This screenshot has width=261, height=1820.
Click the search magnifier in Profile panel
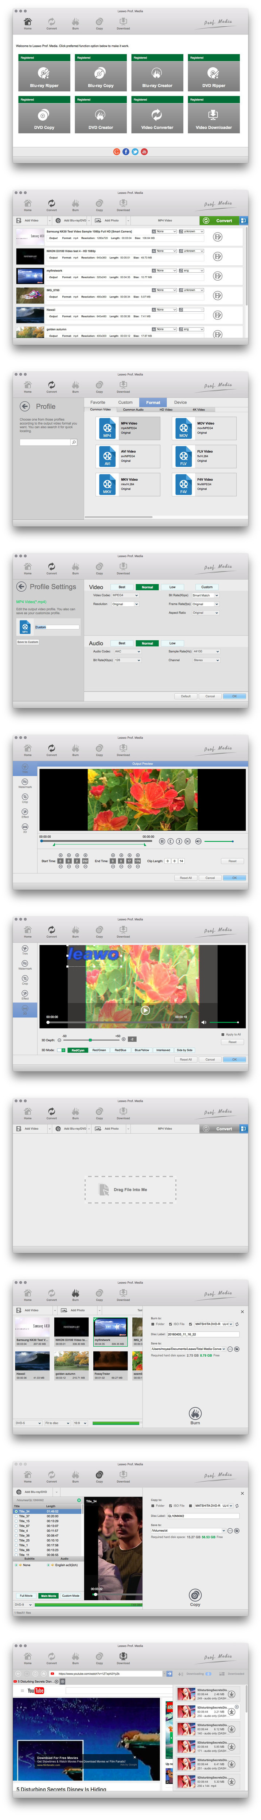[x=74, y=442]
